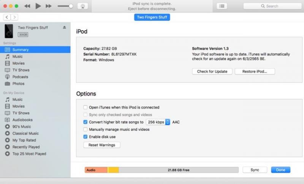This screenshot has width=304, height=184.
Task: Click the Podcasts icon in Settings
Action: point(7,77)
